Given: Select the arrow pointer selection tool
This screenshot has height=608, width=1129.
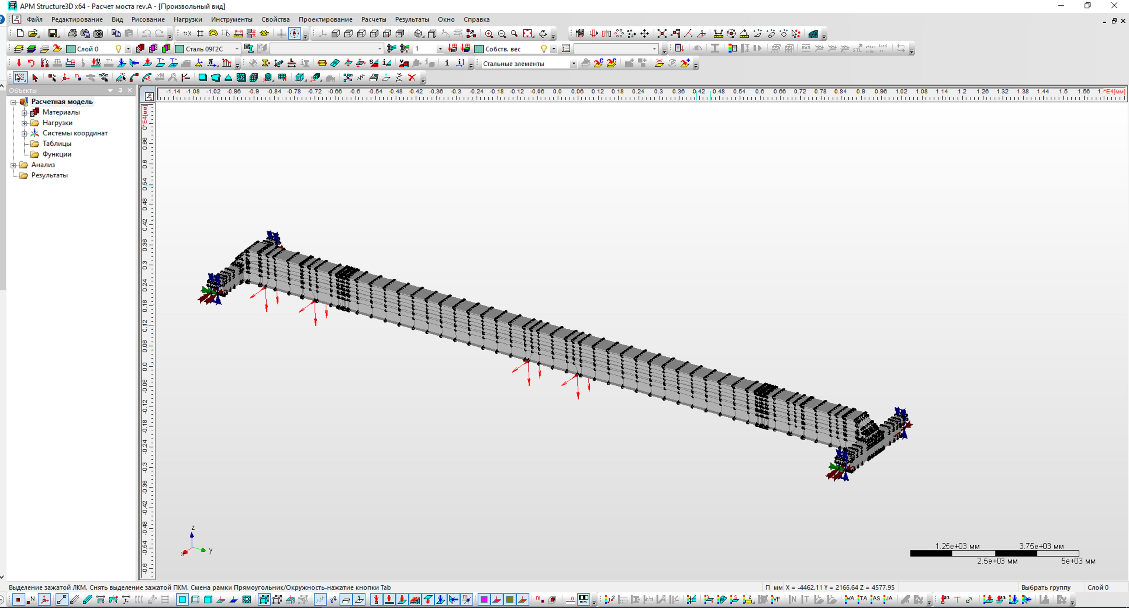Looking at the screenshot, I should point(35,78).
